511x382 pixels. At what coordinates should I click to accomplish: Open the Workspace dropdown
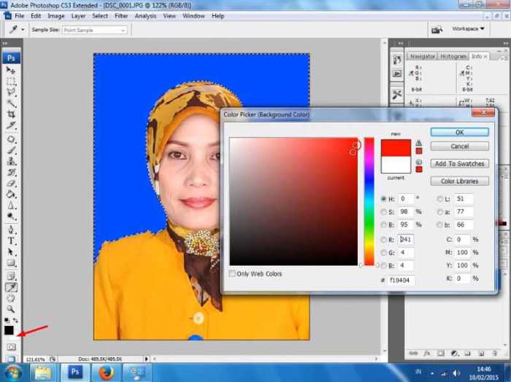[468, 28]
